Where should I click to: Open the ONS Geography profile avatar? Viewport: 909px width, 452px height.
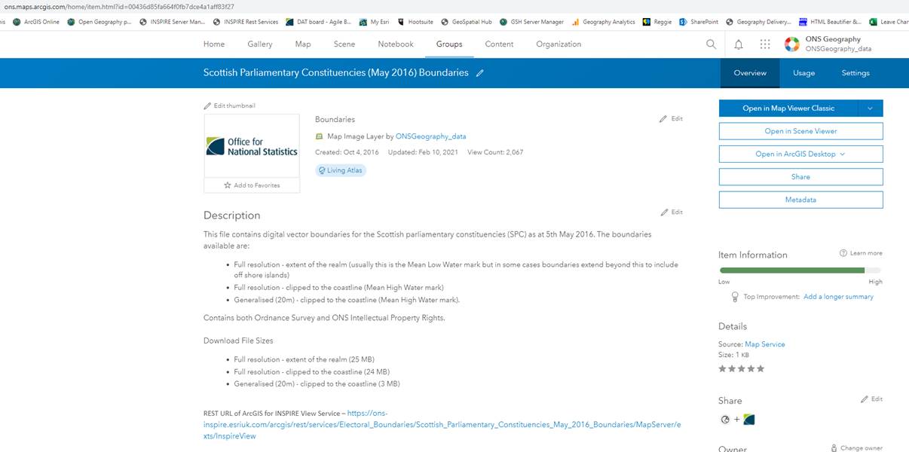coord(792,44)
